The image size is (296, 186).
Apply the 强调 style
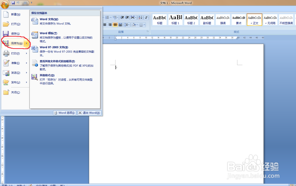point(223,19)
